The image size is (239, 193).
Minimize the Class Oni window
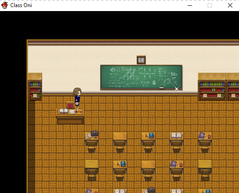click(x=190, y=5)
